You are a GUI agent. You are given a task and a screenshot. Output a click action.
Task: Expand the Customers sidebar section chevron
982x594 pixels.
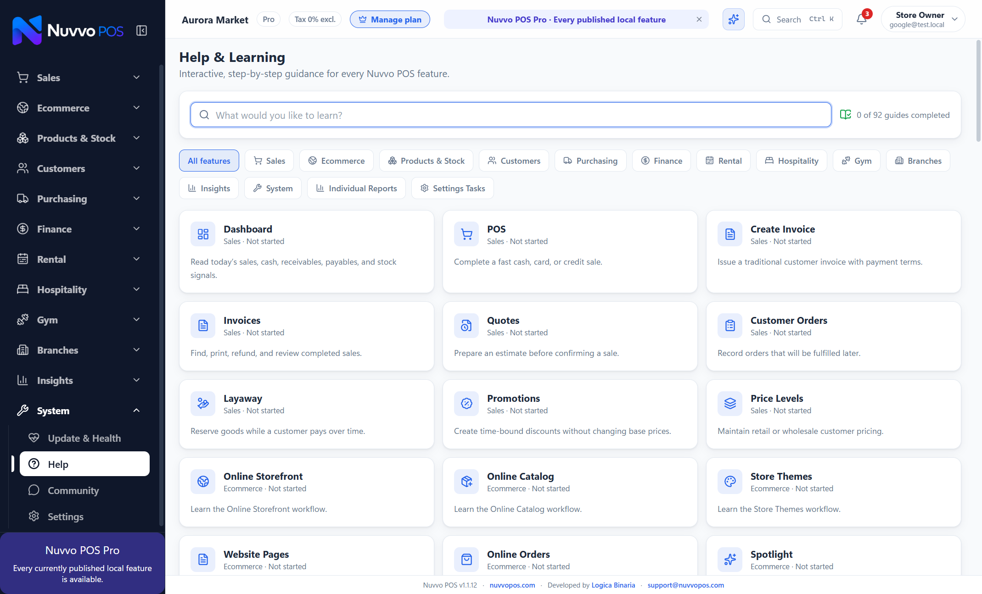coord(136,168)
